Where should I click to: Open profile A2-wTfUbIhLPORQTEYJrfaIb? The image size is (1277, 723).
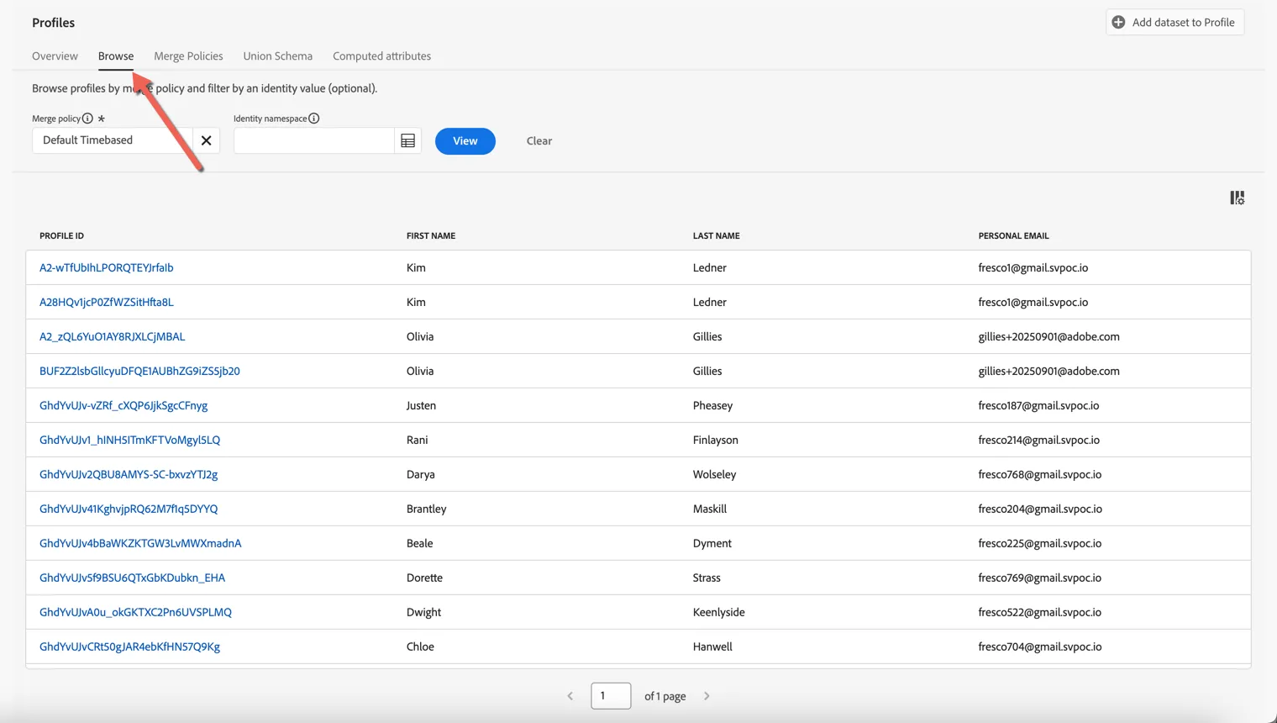pyautogui.click(x=107, y=268)
